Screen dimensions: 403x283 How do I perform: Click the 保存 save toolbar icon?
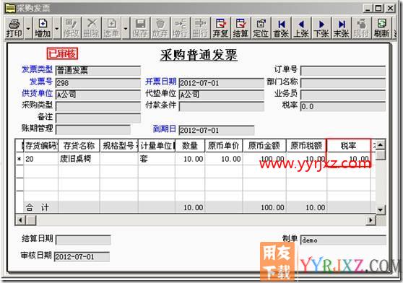coord(140,28)
